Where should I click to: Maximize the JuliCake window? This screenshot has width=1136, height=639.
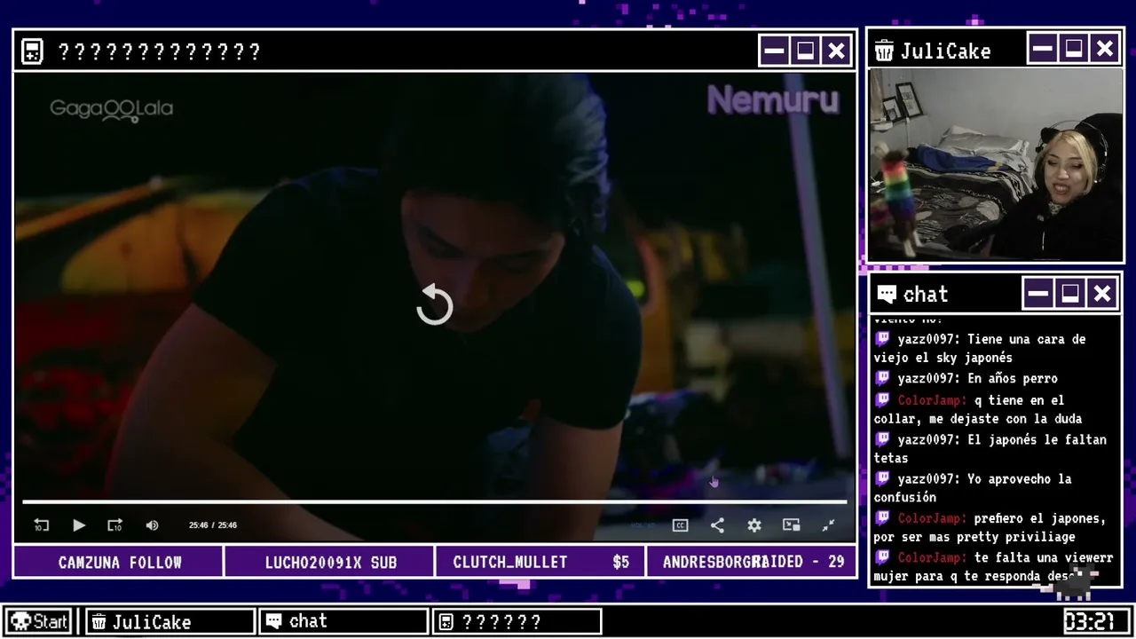click(x=1074, y=48)
